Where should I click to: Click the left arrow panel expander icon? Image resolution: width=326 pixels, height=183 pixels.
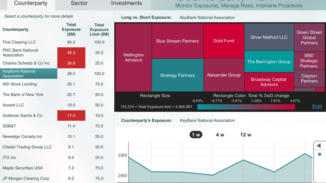(319, 146)
